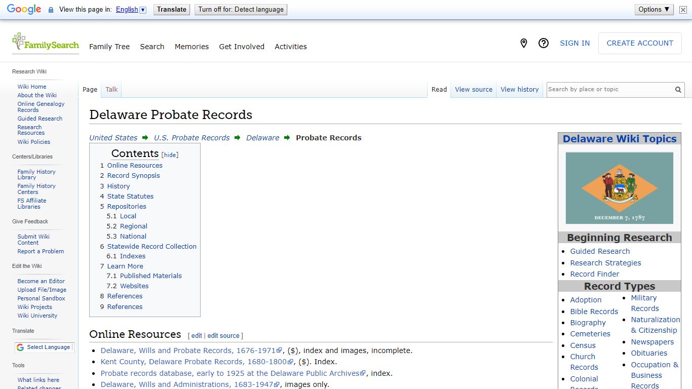Open sidebar Guided Research link

point(40,119)
